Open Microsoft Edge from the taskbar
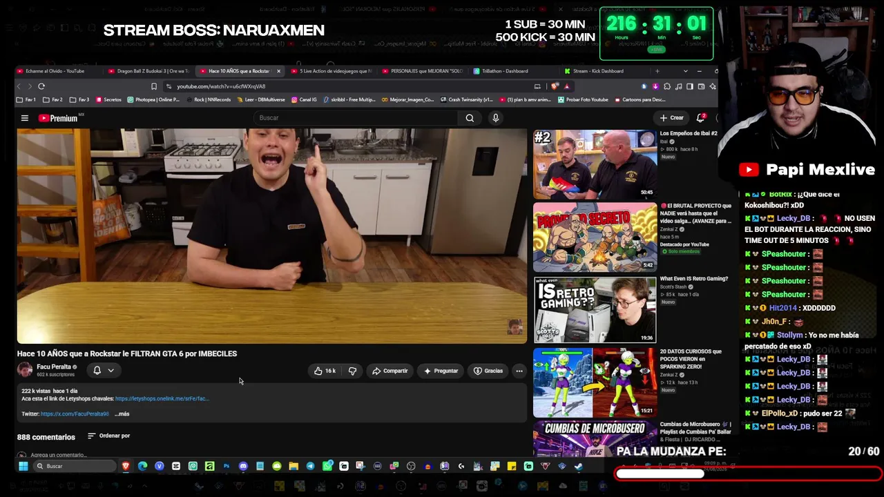Image resolution: width=884 pixels, height=497 pixels. [142, 466]
